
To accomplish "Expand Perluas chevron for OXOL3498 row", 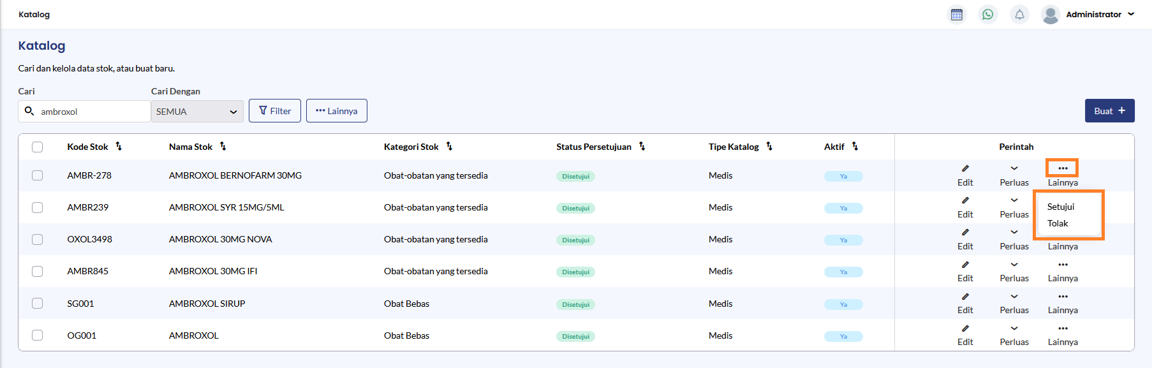I will tap(1014, 233).
